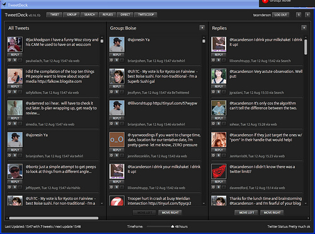Click the TWEET button in top toolbar
This screenshot has width=315, height=234.
[54, 14]
